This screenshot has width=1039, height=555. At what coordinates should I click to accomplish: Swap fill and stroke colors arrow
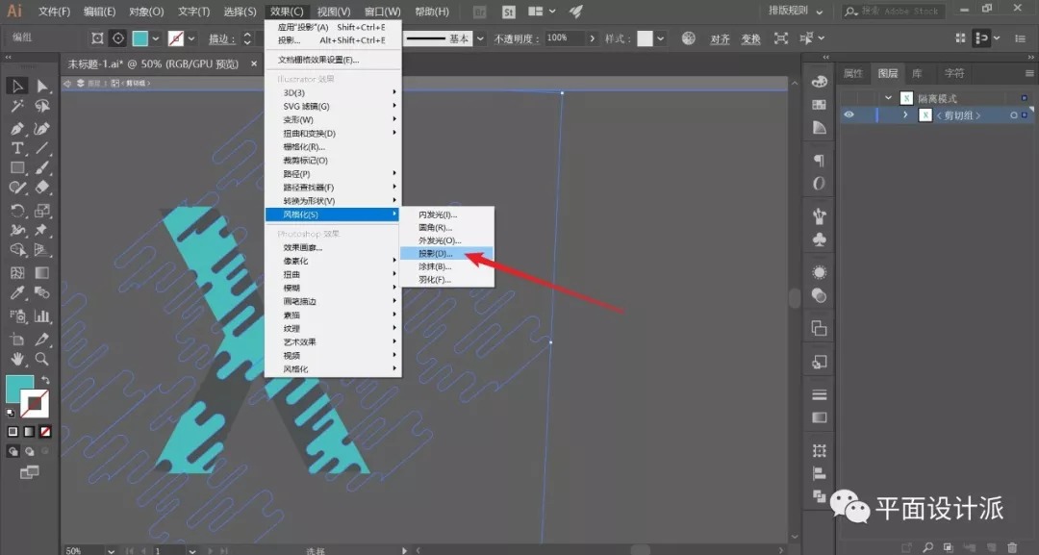[x=45, y=380]
